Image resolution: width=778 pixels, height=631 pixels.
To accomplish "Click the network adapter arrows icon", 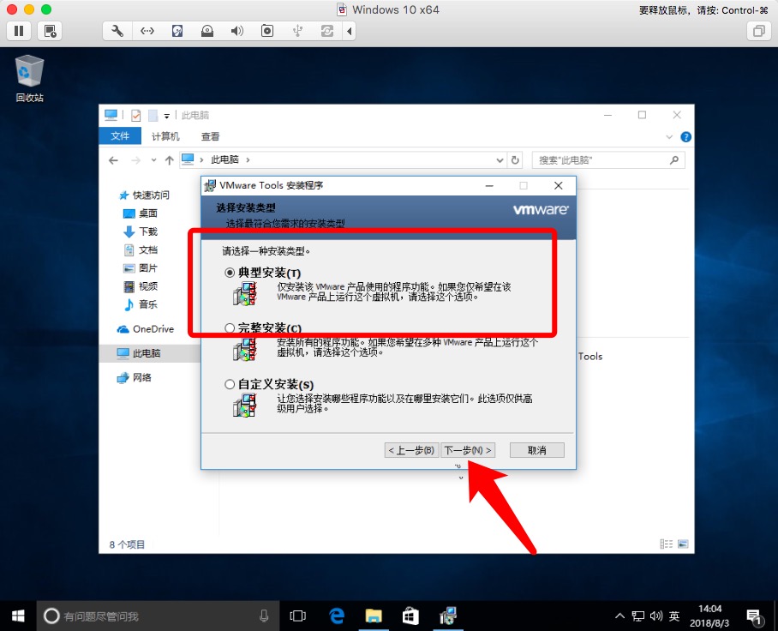I will [147, 31].
